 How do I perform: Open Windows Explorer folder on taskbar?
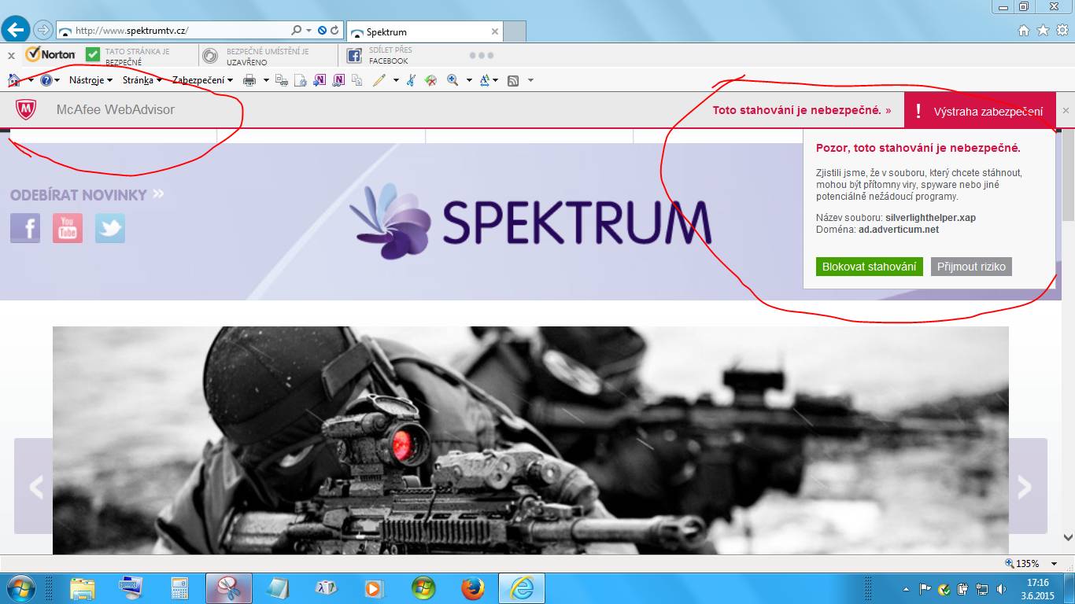tap(82, 588)
